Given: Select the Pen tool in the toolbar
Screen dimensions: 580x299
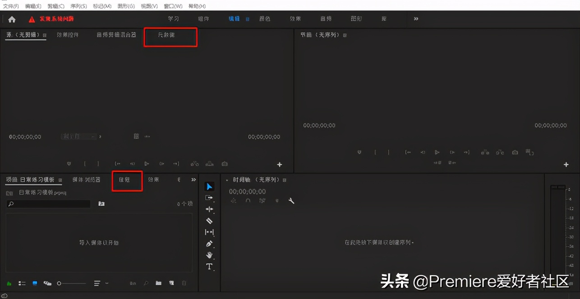Looking at the screenshot, I should coord(209,244).
